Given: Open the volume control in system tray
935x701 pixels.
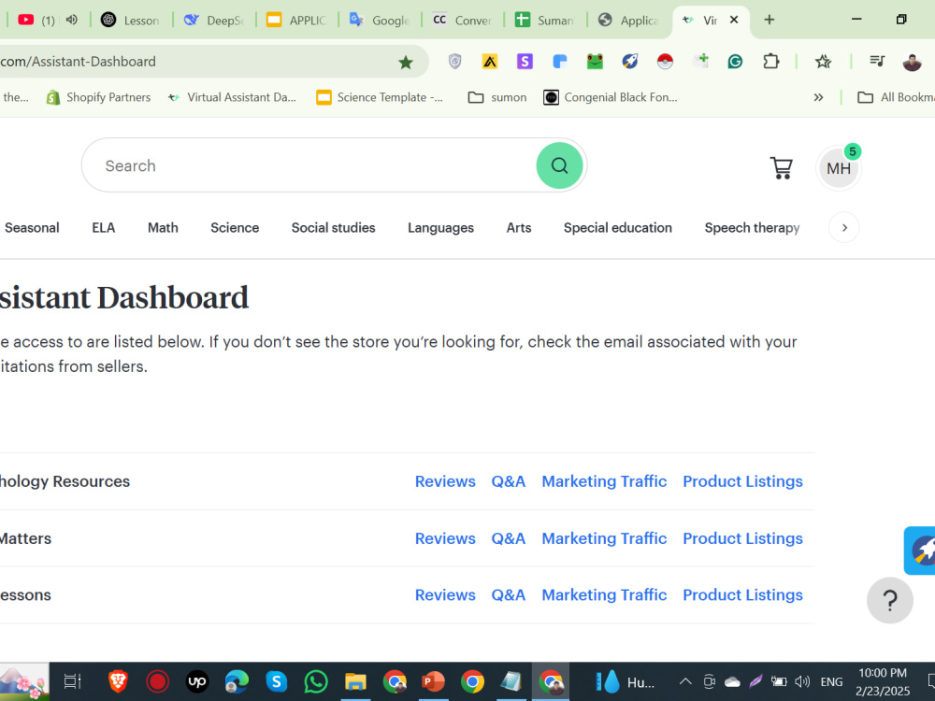Looking at the screenshot, I should [802, 681].
